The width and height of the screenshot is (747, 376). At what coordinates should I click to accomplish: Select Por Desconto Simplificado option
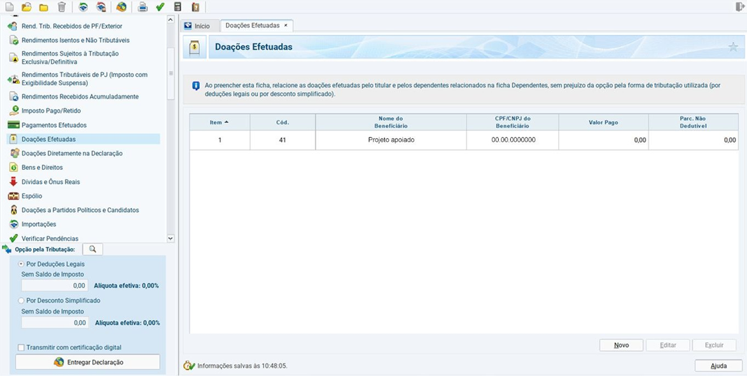[x=21, y=301]
